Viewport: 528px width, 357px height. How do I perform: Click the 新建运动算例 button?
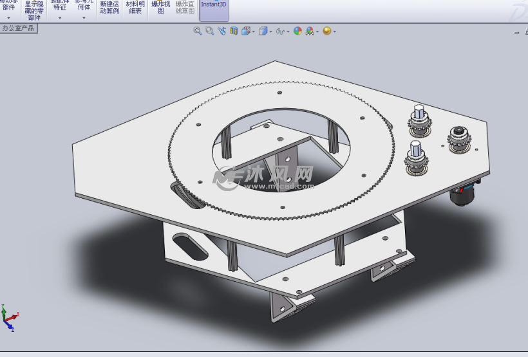click(109, 8)
